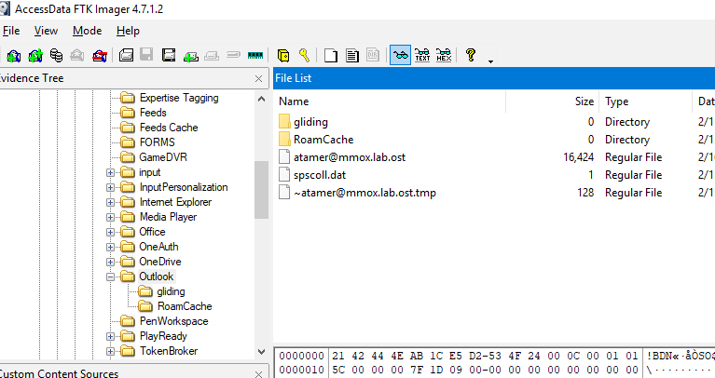The width and height of the screenshot is (715, 378).
Task: Open the File menu
Action: coord(11,31)
